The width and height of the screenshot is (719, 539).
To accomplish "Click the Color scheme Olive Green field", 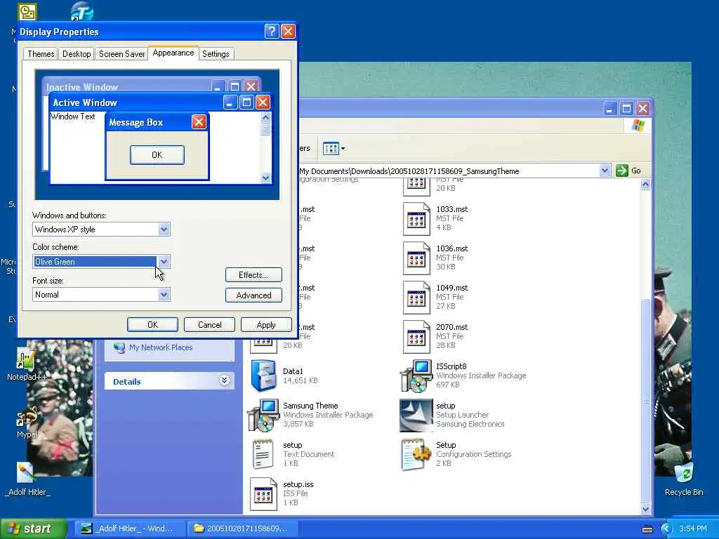I will point(95,261).
